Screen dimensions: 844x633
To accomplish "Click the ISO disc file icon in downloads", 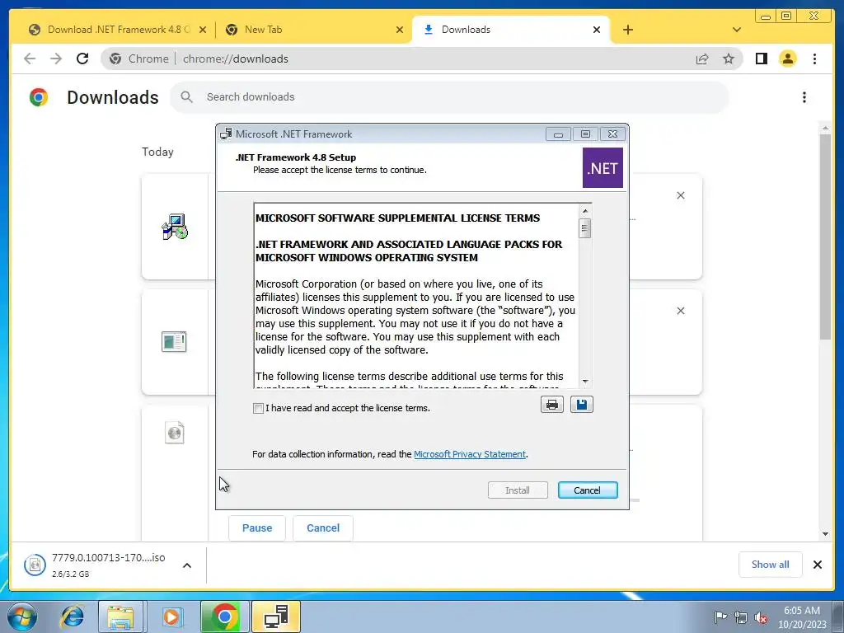I will [175, 432].
